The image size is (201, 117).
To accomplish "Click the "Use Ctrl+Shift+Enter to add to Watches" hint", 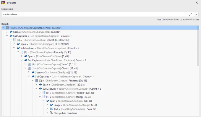I will pyautogui.click(x=178, y=19).
